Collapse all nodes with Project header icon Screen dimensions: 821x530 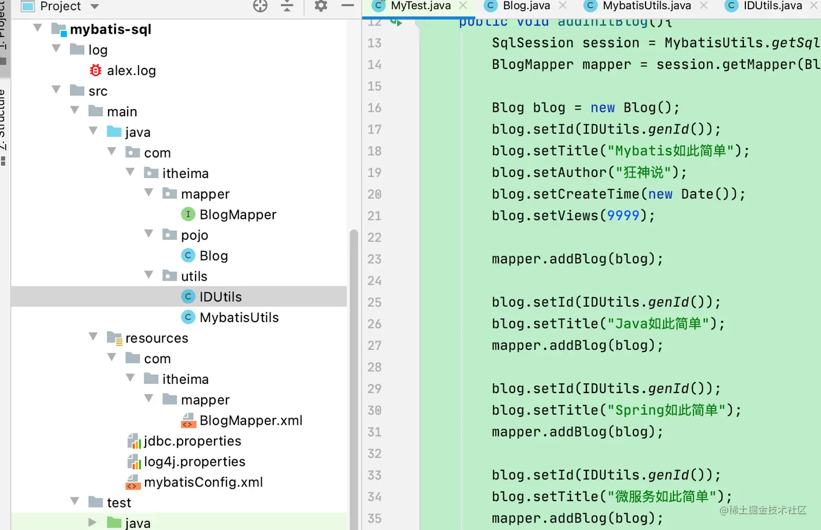click(287, 6)
